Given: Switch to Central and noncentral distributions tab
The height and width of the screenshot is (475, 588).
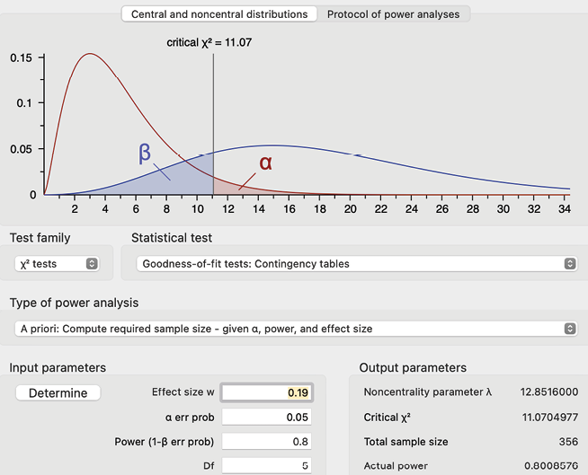Looking at the screenshot, I should [x=219, y=14].
